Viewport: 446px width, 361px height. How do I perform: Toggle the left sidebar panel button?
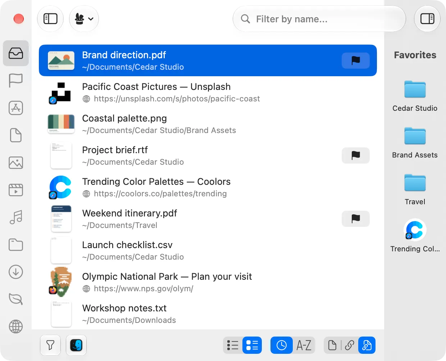[x=50, y=19]
